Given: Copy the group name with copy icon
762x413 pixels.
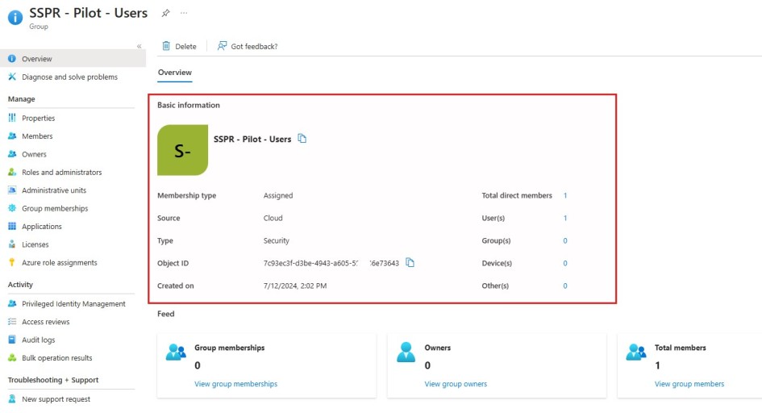Looking at the screenshot, I should point(302,139).
